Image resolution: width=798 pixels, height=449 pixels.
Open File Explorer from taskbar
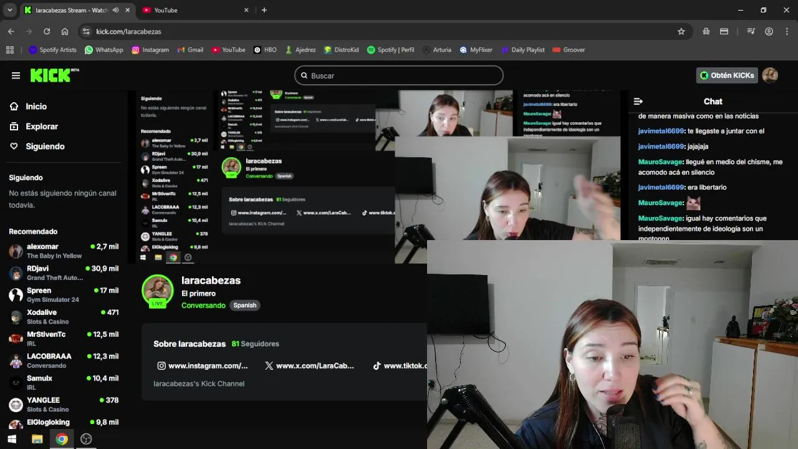[37, 439]
